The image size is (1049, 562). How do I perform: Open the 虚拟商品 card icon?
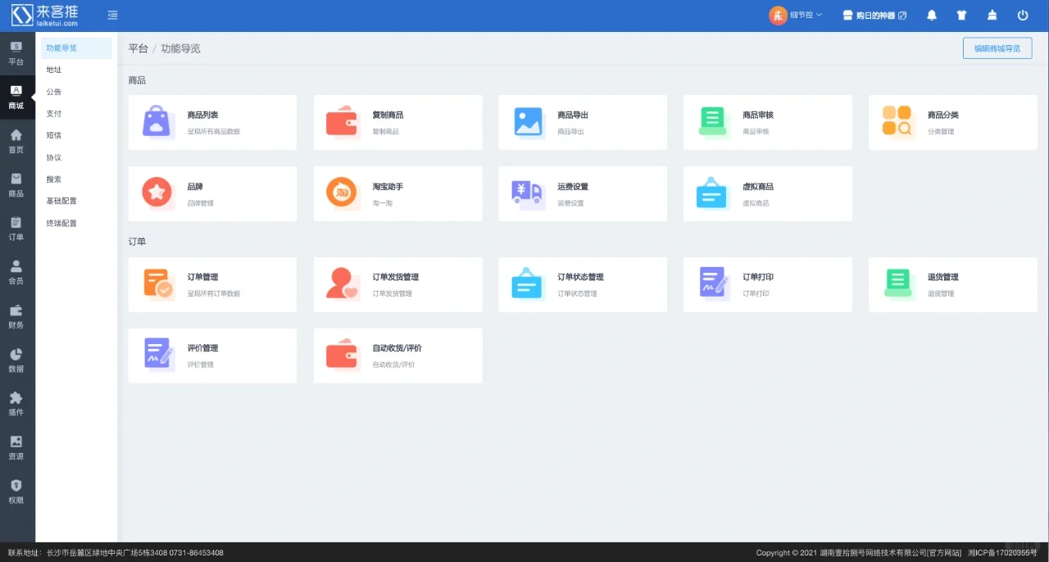pos(711,193)
